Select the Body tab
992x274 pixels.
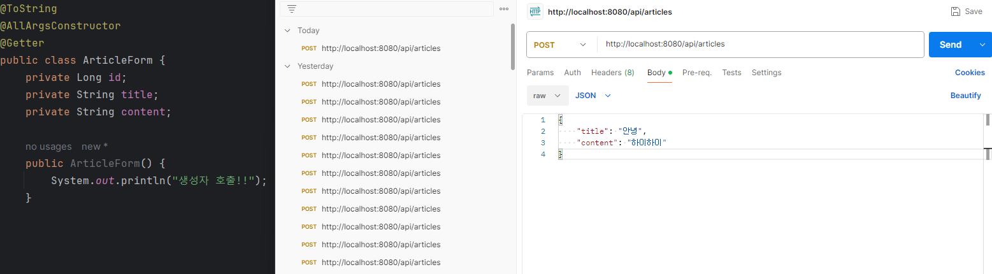pyautogui.click(x=660, y=73)
